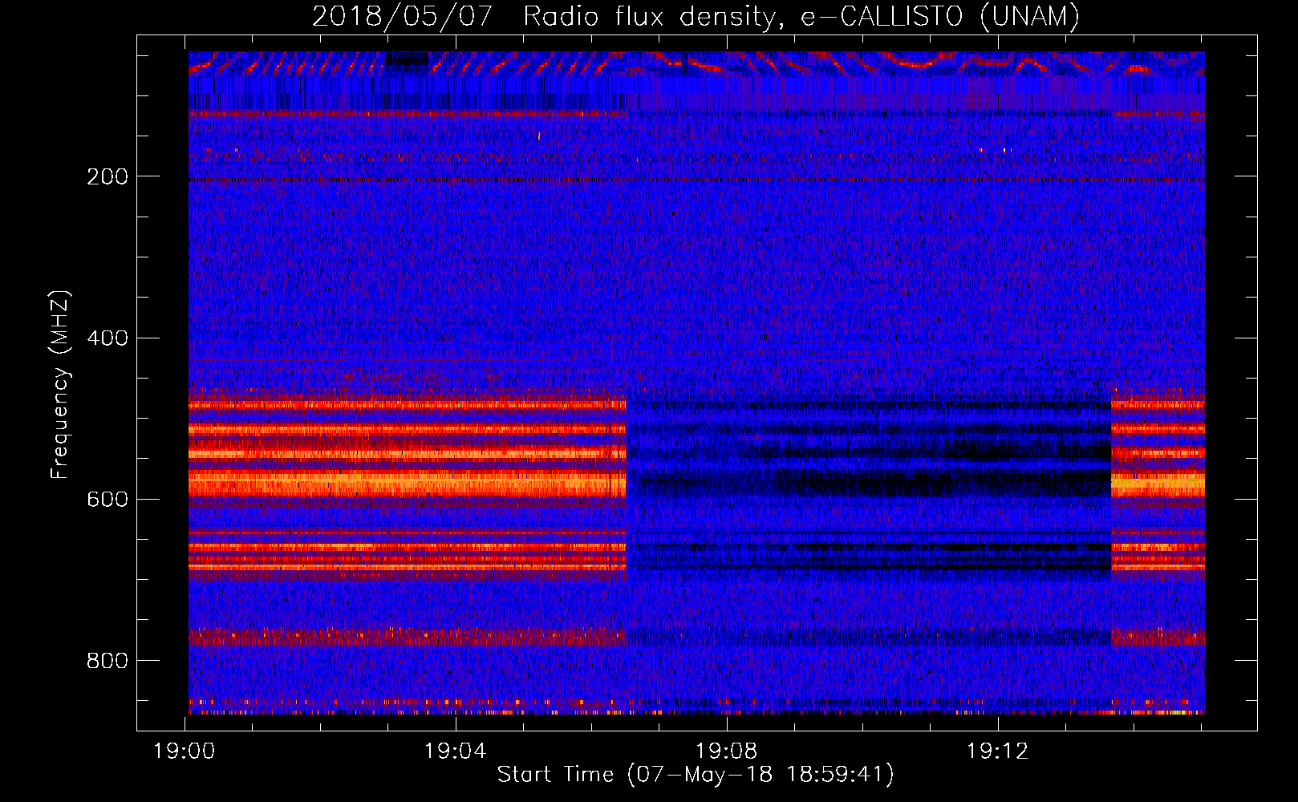Click the 19:04 time tick label
This screenshot has width=1298, height=802.
tap(456, 751)
